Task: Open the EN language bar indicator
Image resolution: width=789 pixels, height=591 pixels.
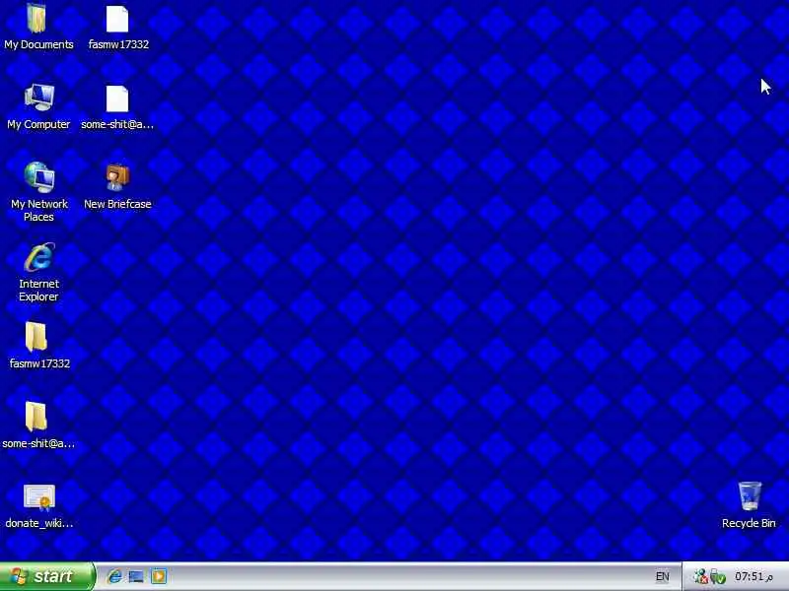Action: (662, 576)
